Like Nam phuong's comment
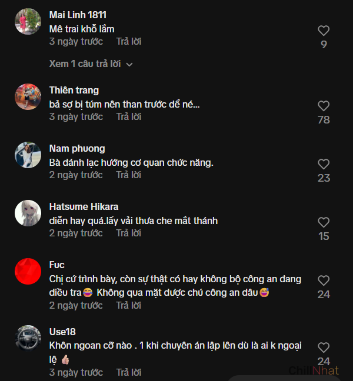 [x=324, y=164]
